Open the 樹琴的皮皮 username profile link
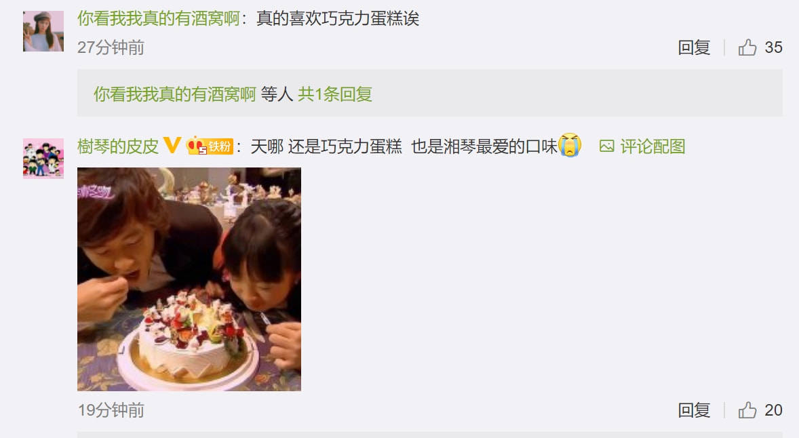Screen dimensions: 799x438 pos(118,146)
